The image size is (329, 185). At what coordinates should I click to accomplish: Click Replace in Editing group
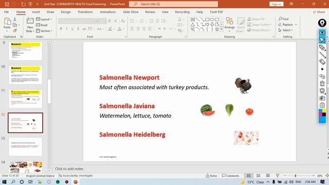tap(285, 25)
